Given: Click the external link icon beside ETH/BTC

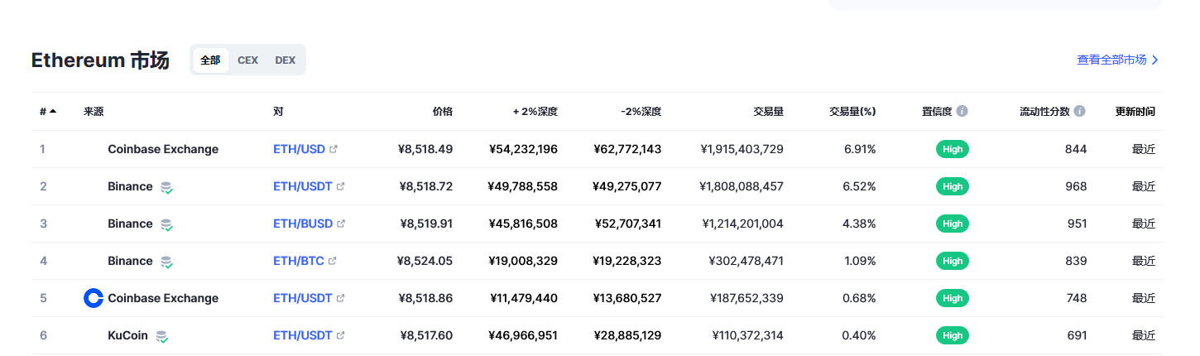Looking at the screenshot, I should click(333, 262).
